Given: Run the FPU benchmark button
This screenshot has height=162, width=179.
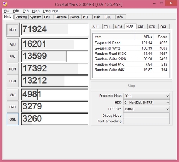Looking at the screenshot, I should point(13,57).
